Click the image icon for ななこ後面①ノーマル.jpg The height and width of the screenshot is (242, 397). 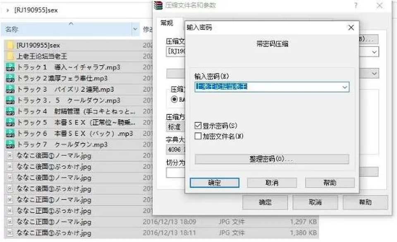point(10,156)
